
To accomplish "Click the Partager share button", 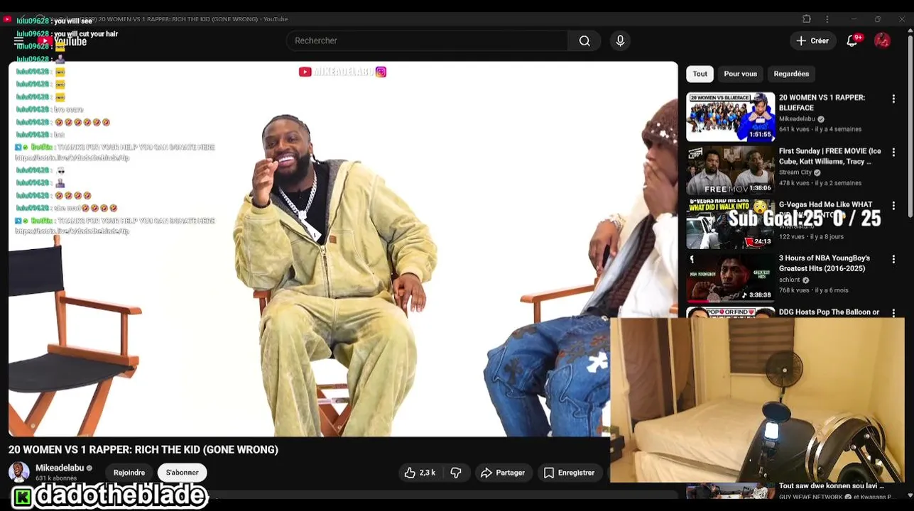I will [x=503, y=473].
